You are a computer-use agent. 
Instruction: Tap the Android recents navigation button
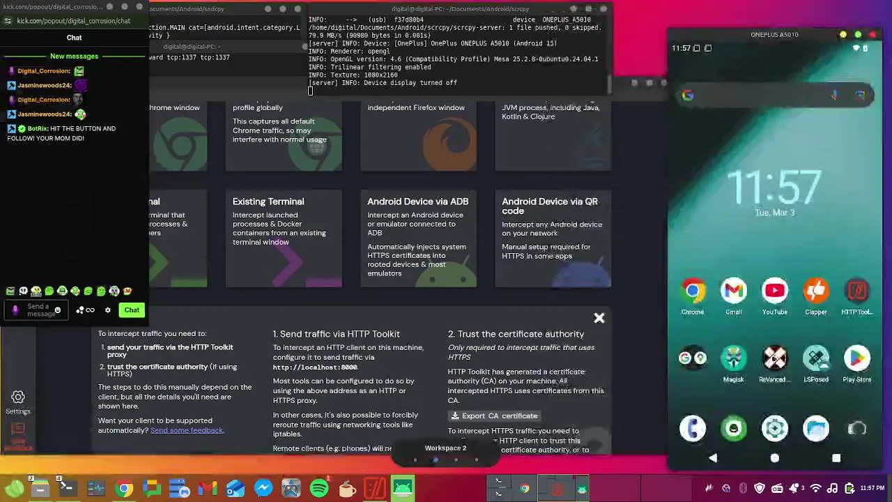click(836, 458)
